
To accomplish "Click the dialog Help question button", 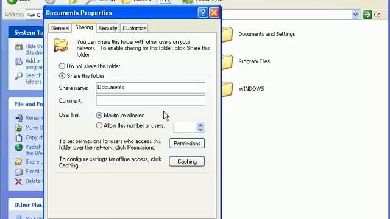I will (x=203, y=12).
